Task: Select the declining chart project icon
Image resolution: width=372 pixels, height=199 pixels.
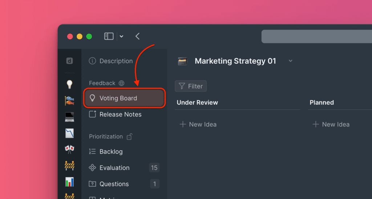Action: (69, 133)
